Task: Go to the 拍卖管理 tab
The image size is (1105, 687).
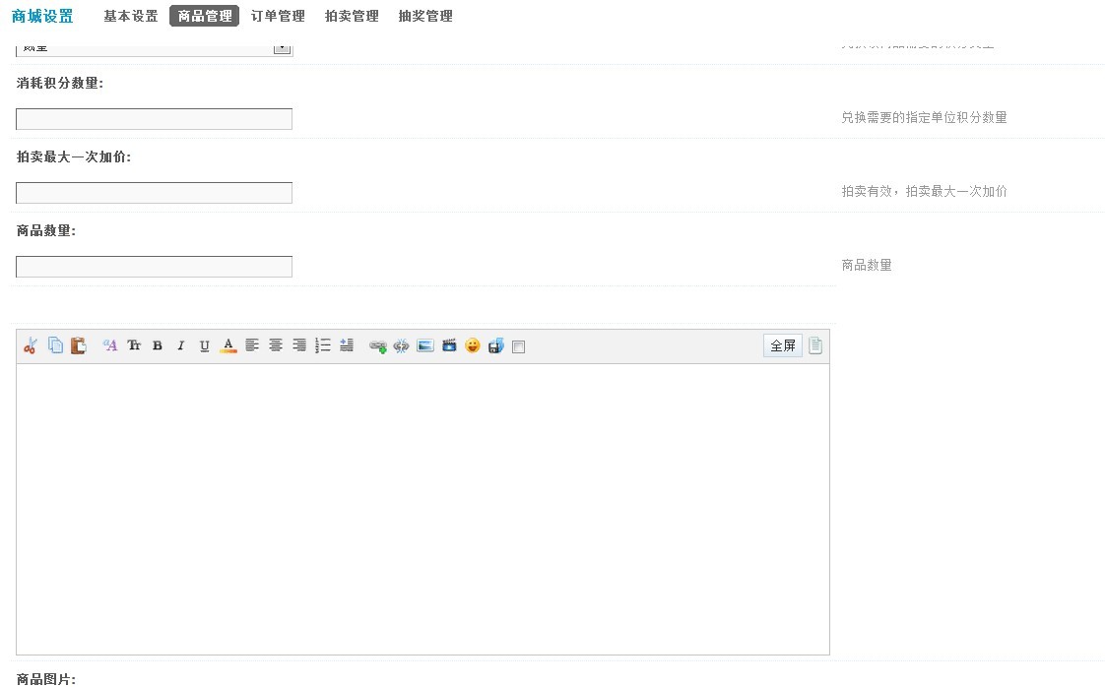Action: (352, 16)
